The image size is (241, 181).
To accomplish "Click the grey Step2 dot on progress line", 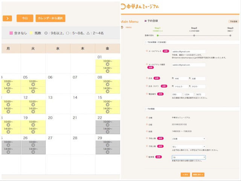I will pyautogui.click(x=194, y=35).
